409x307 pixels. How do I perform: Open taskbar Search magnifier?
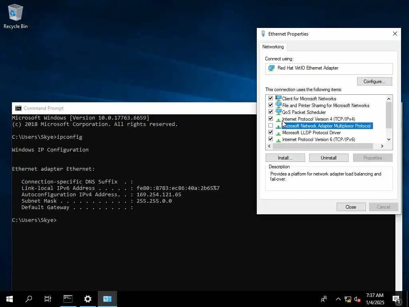(x=29, y=299)
